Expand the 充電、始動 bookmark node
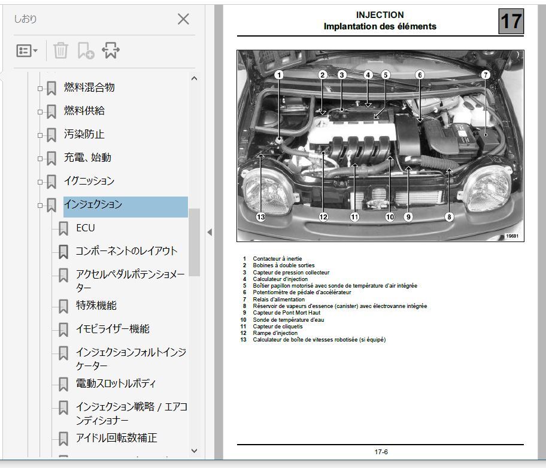 [40, 159]
